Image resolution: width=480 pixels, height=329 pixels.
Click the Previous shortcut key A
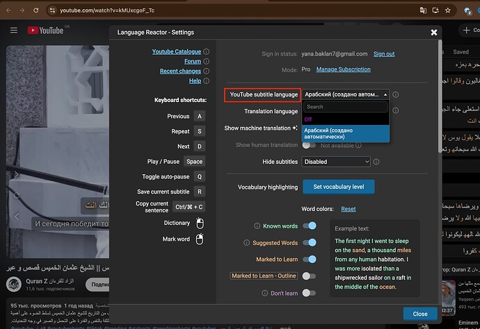[x=200, y=116]
